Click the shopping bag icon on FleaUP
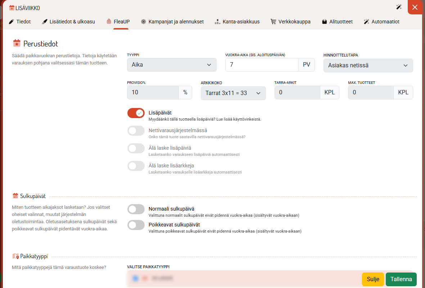The width and height of the screenshot is (425, 288). (x=109, y=22)
